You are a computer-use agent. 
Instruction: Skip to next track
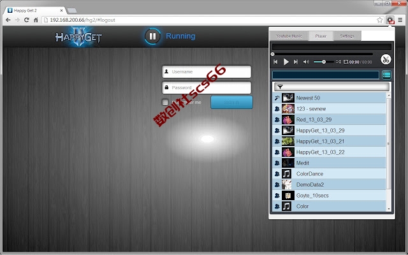(x=296, y=62)
